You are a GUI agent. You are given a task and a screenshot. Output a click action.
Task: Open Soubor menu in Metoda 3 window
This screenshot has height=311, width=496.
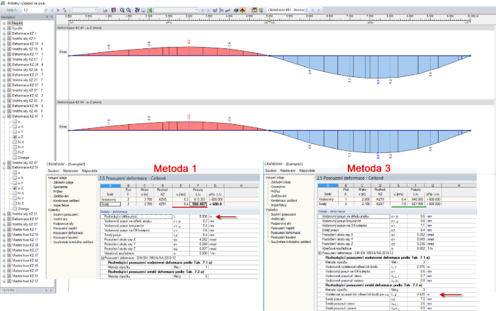coord(271,171)
